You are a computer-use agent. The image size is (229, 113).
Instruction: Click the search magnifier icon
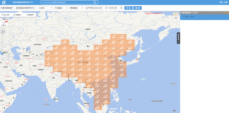click(95, 2)
